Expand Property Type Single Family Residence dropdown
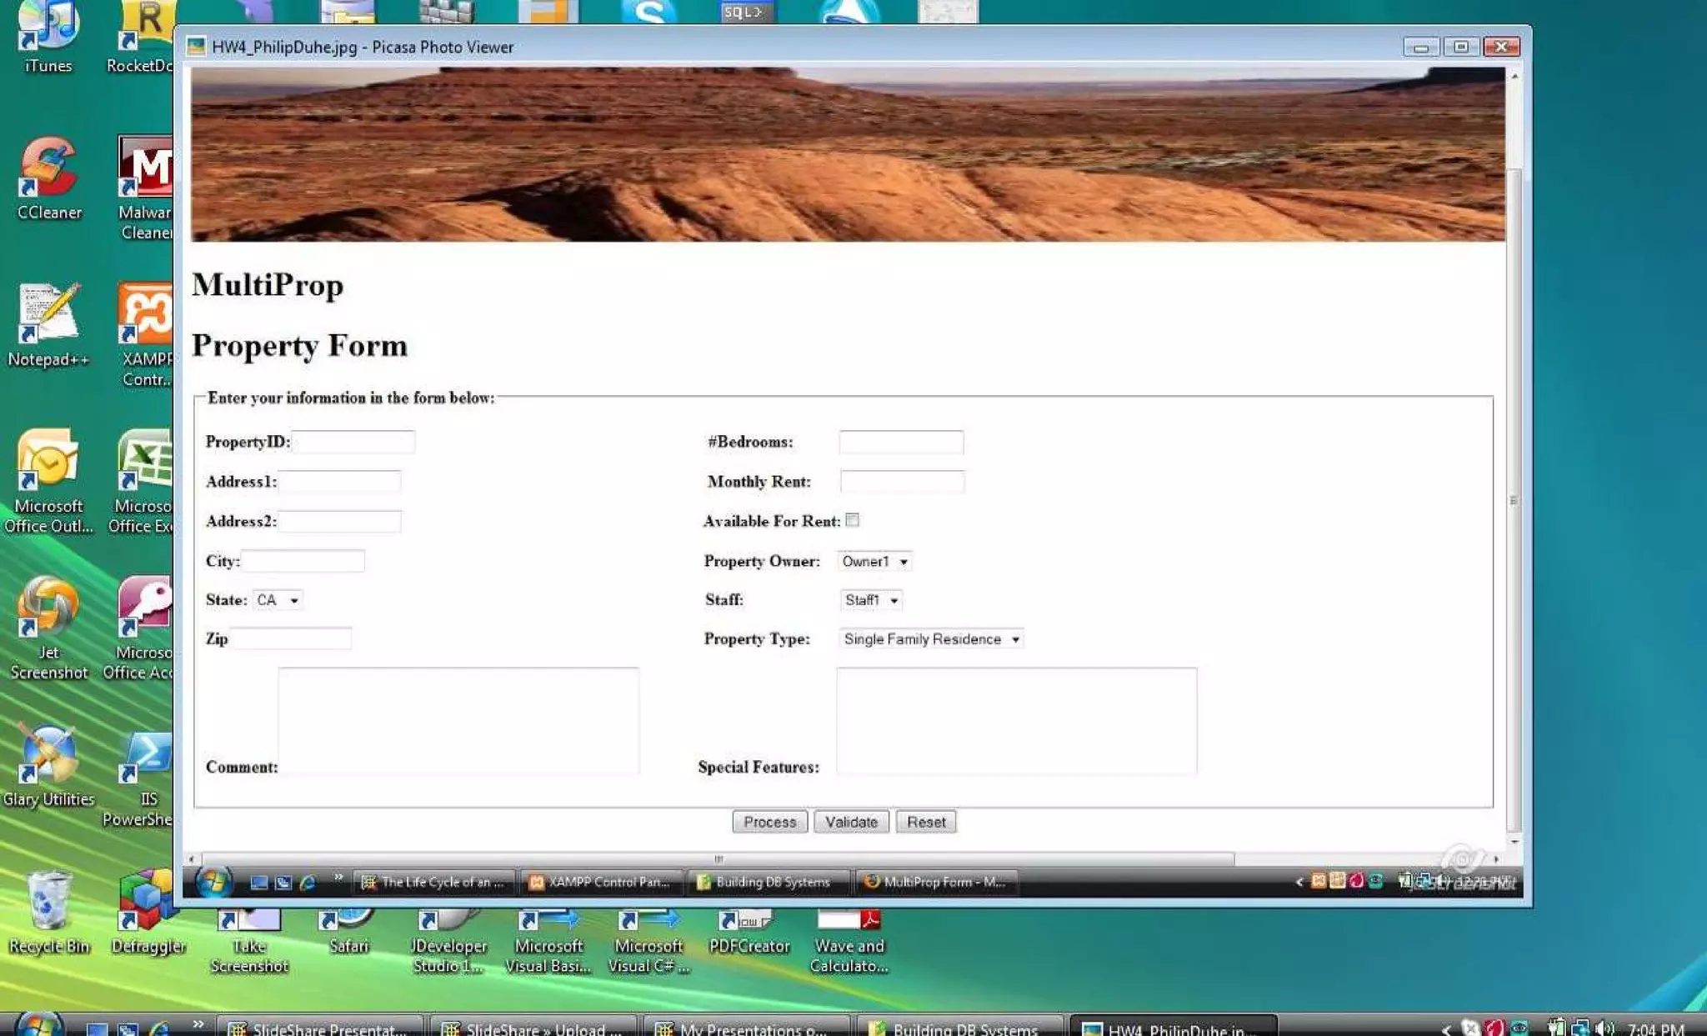The height and width of the screenshot is (1036, 1707). [x=930, y=639]
